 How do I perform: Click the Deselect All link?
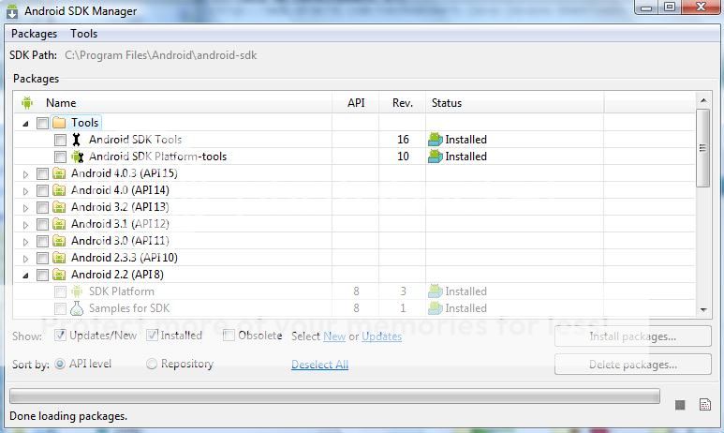pyautogui.click(x=319, y=365)
